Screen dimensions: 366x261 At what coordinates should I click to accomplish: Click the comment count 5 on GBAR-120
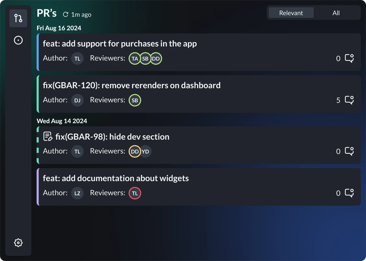(x=338, y=100)
